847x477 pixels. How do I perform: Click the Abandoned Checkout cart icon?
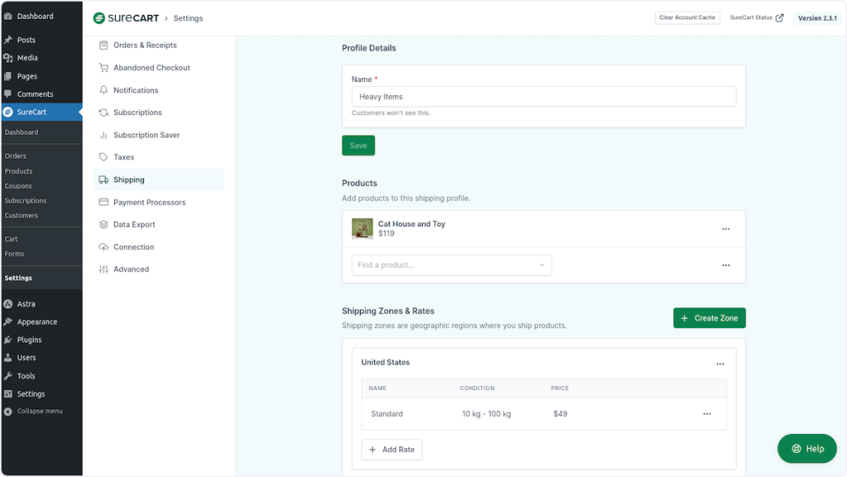tap(103, 68)
